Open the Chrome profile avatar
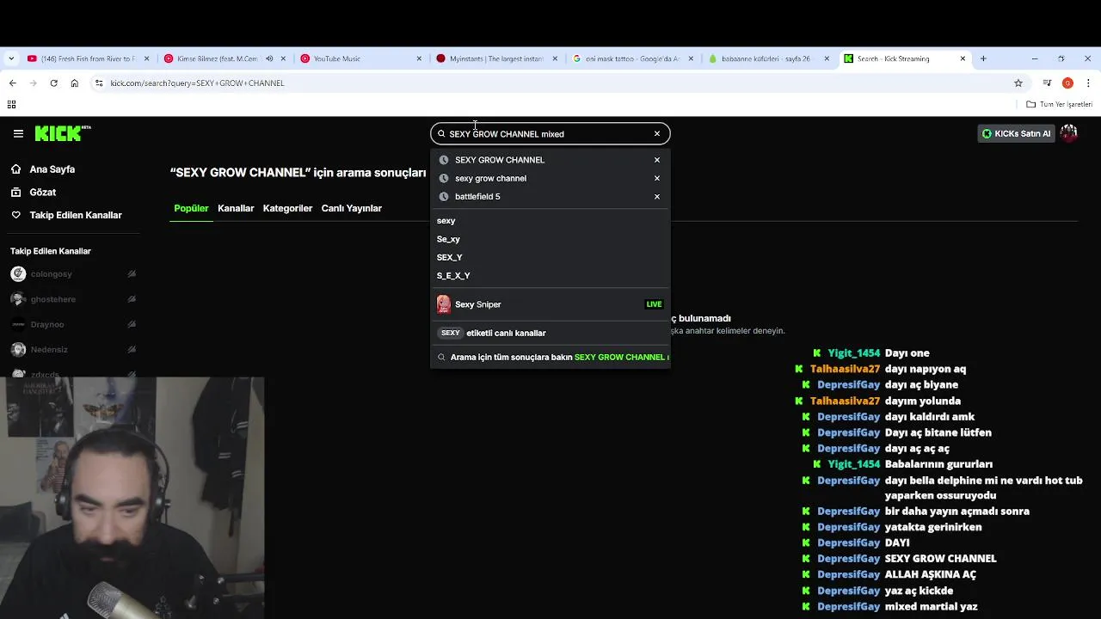The width and height of the screenshot is (1101, 619). tap(1067, 83)
